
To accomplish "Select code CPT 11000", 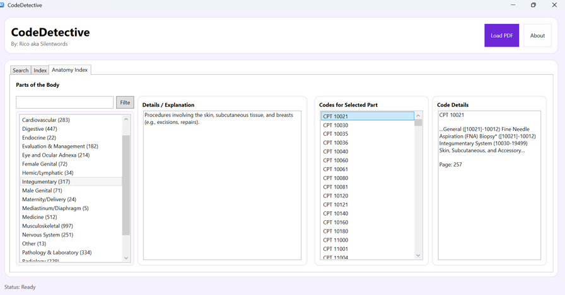I will (x=335, y=240).
